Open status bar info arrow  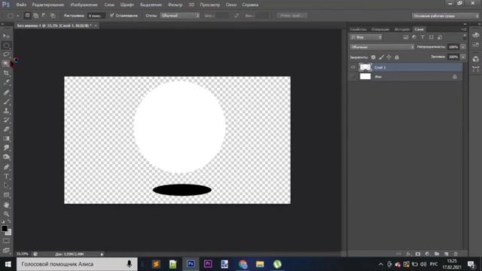(102, 254)
